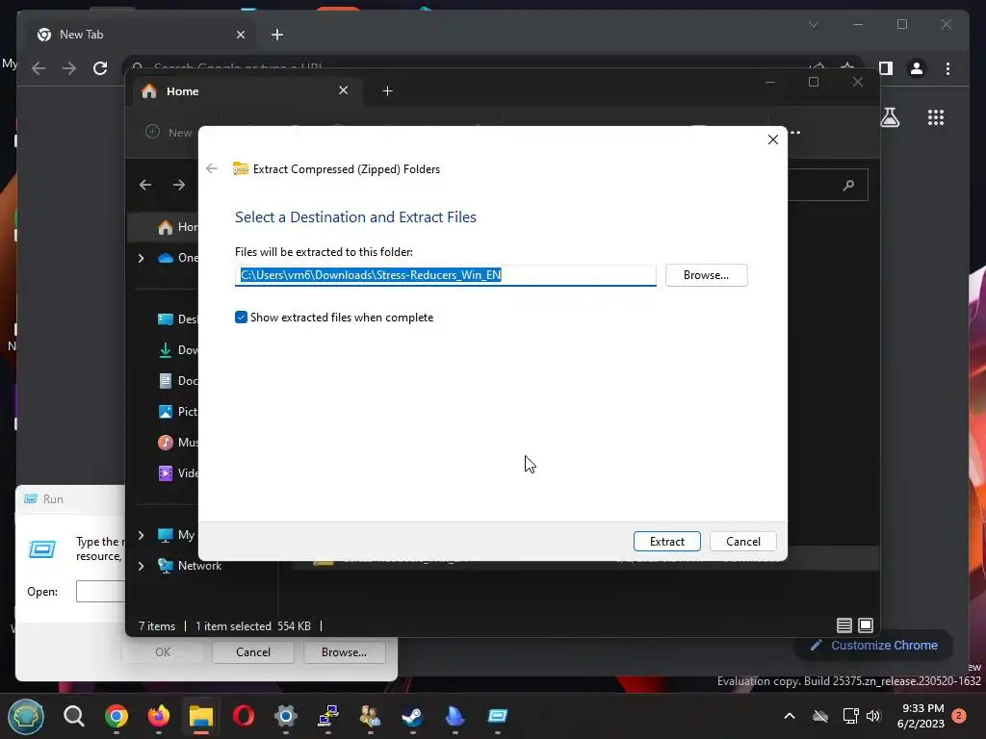Launch Firefox from the taskbar
This screenshot has height=739, width=986.
point(159,716)
